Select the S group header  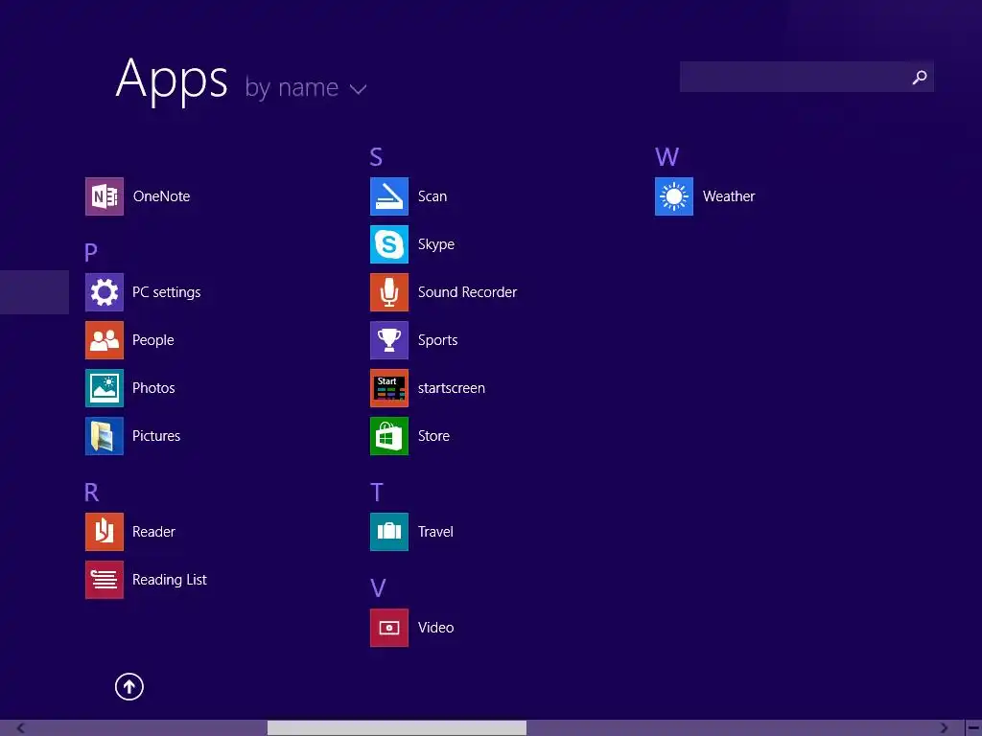pyautogui.click(x=376, y=156)
